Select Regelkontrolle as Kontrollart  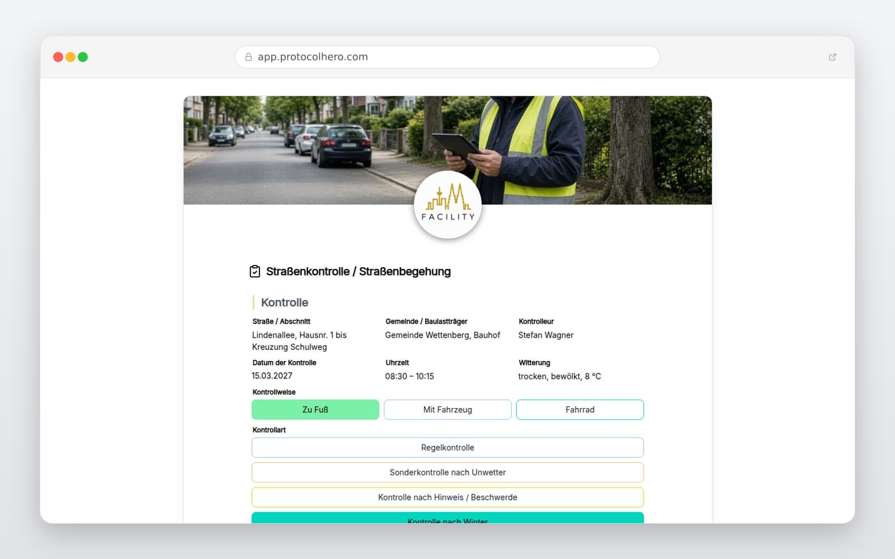click(447, 448)
